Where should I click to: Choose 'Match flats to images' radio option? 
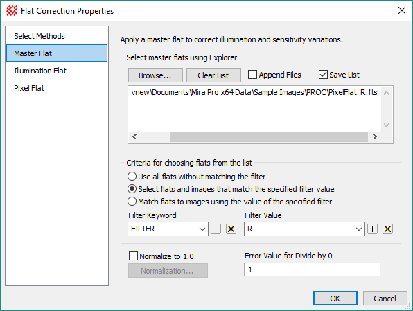click(x=132, y=201)
